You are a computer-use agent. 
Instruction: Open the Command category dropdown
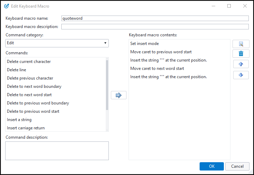tap(57, 43)
